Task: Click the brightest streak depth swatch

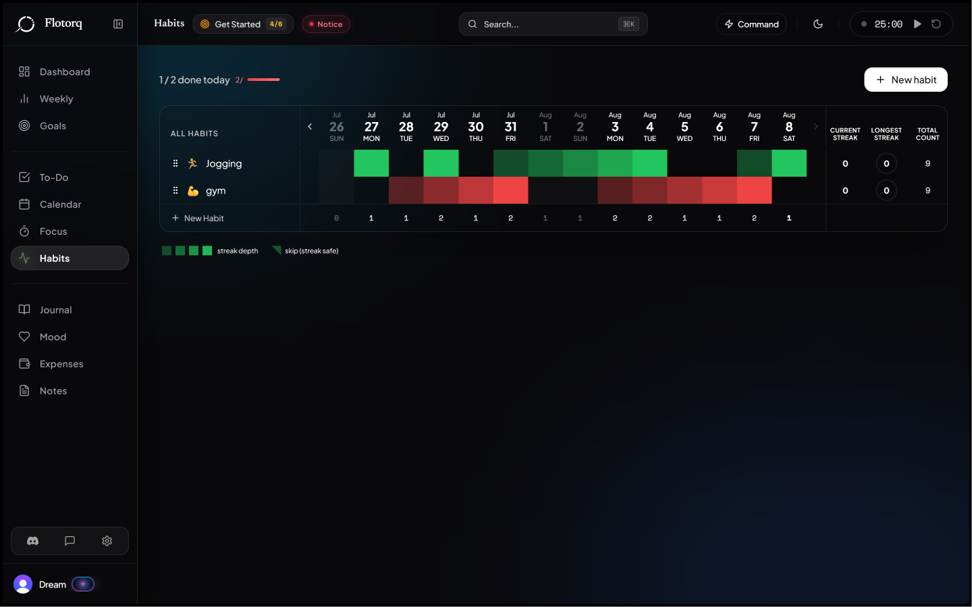Action: click(207, 251)
